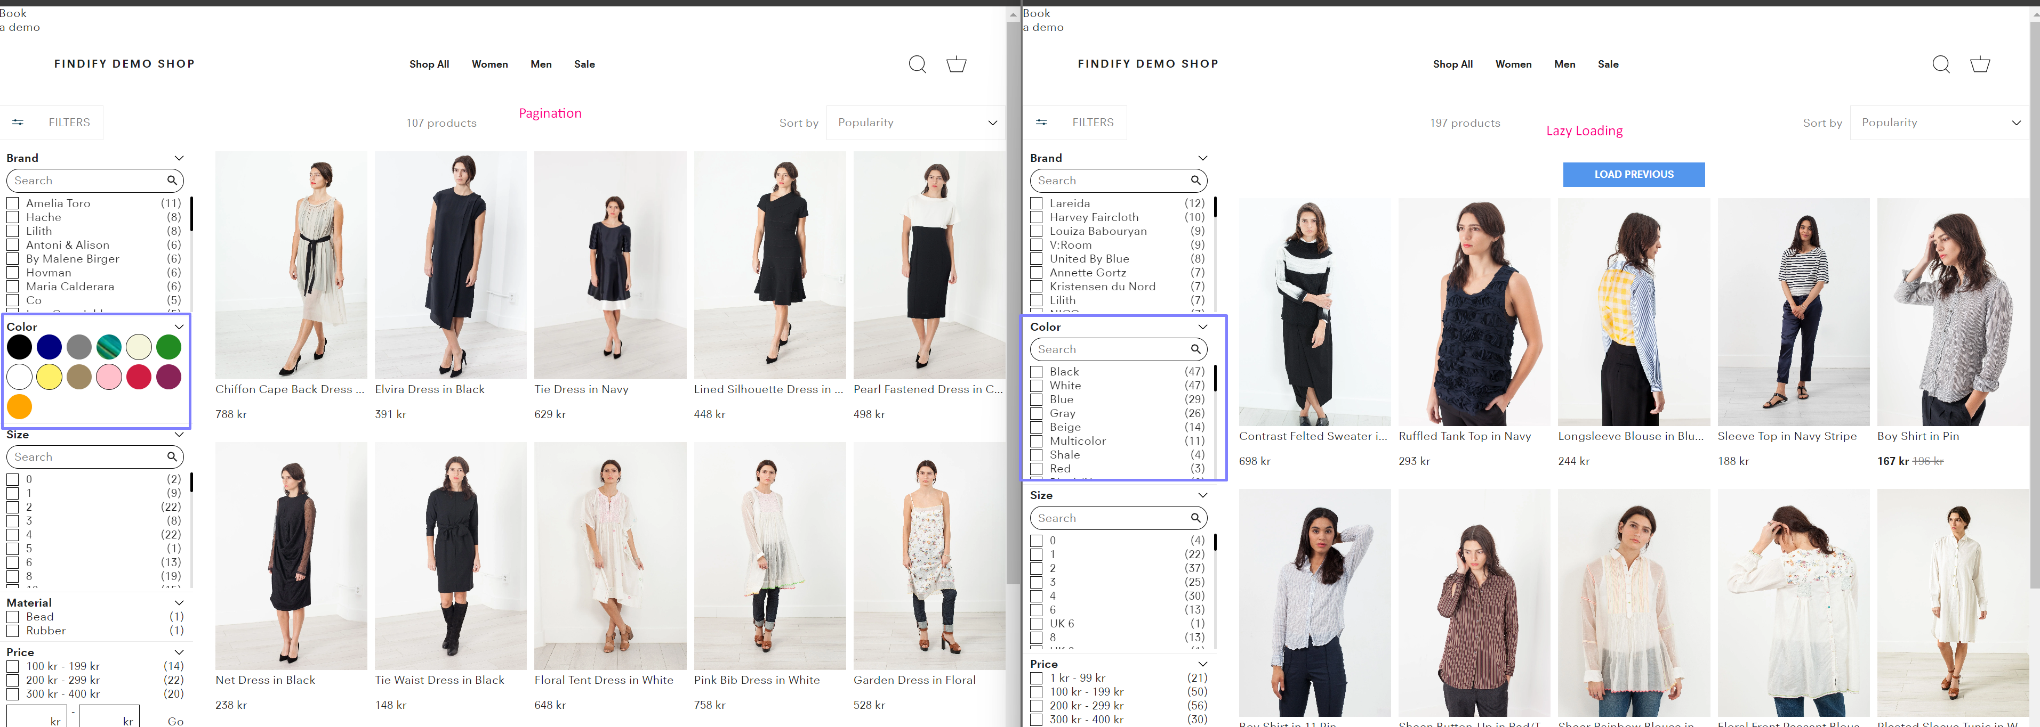Click the magnifier in the Color search field
This screenshot has height=727, width=2040.
(x=1196, y=349)
